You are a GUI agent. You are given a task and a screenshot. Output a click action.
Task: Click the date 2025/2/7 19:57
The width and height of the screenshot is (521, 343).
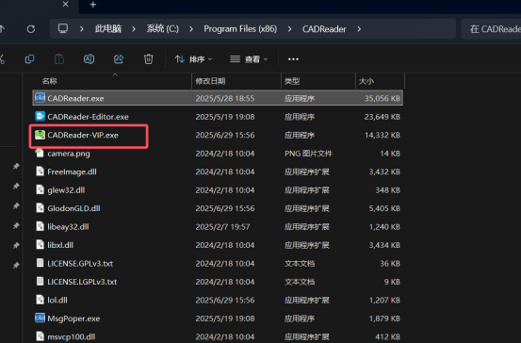(222, 227)
